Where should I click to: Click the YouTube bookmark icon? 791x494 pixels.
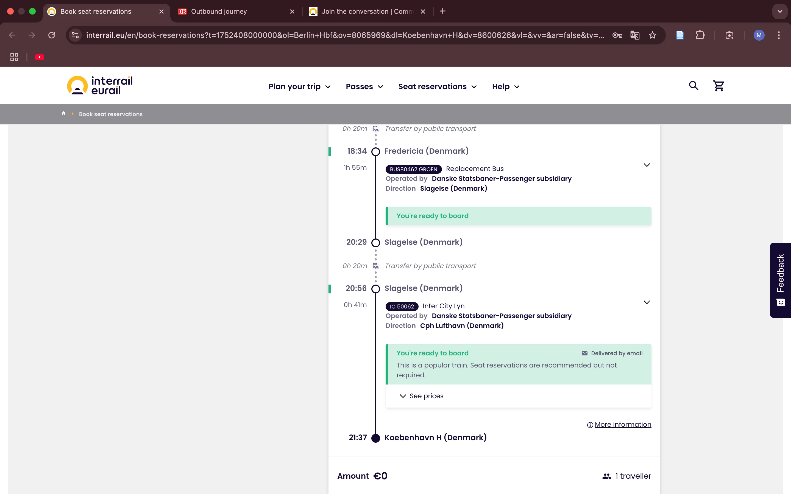pos(40,57)
